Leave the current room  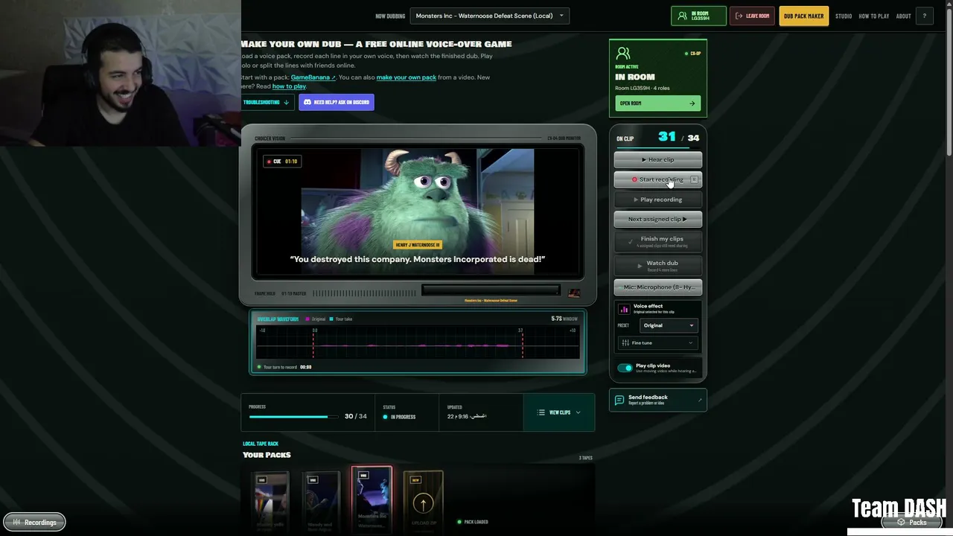coord(752,16)
